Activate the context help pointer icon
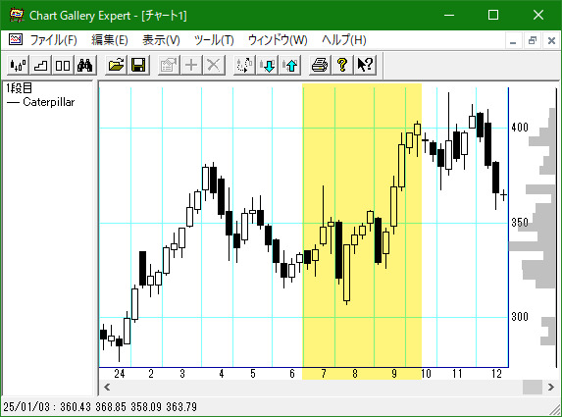Screen dimensions: 562x417 (x=365, y=66)
